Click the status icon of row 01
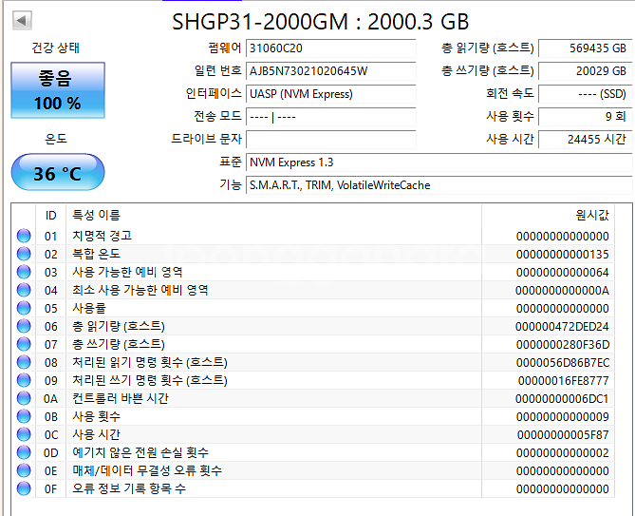The height and width of the screenshot is (516, 635). (24, 236)
